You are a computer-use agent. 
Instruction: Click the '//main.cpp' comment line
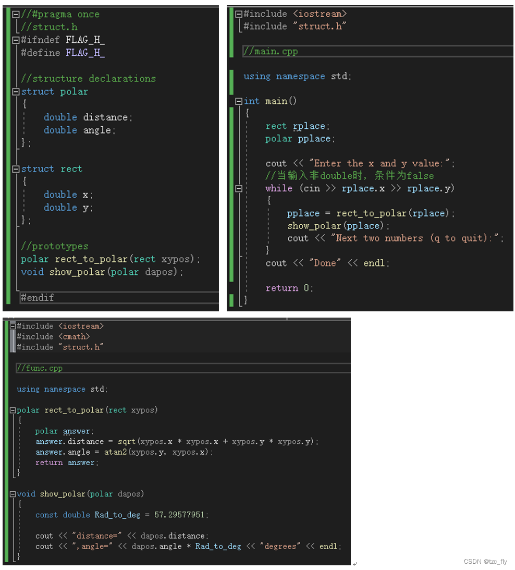(x=271, y=52)
